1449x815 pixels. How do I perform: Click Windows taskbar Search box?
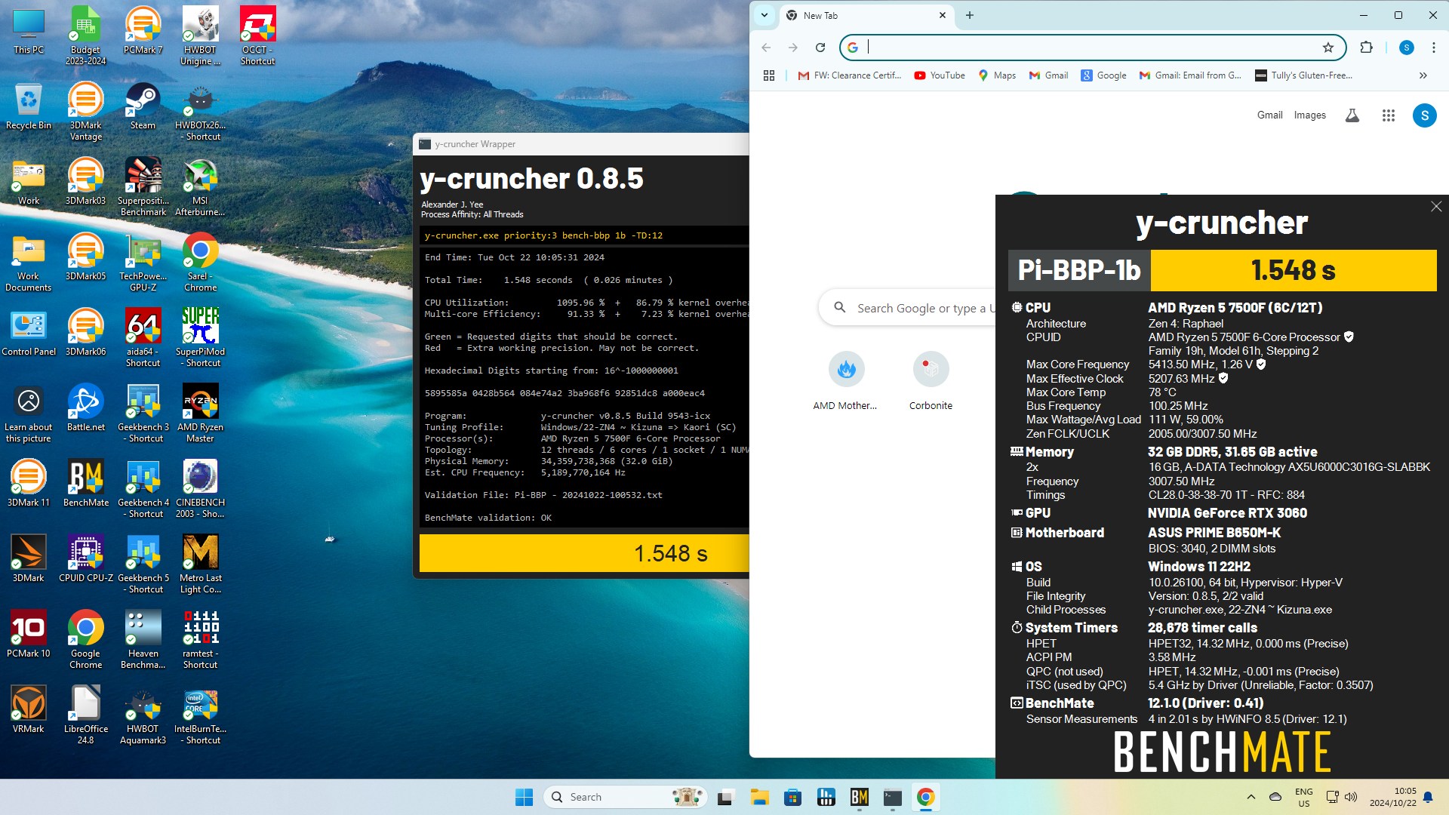[x=625, y=797]
